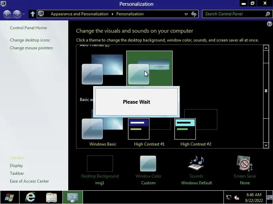Focus the Search Control Panel field
This screenshot has width=273, height=204.
click(233, 14)
